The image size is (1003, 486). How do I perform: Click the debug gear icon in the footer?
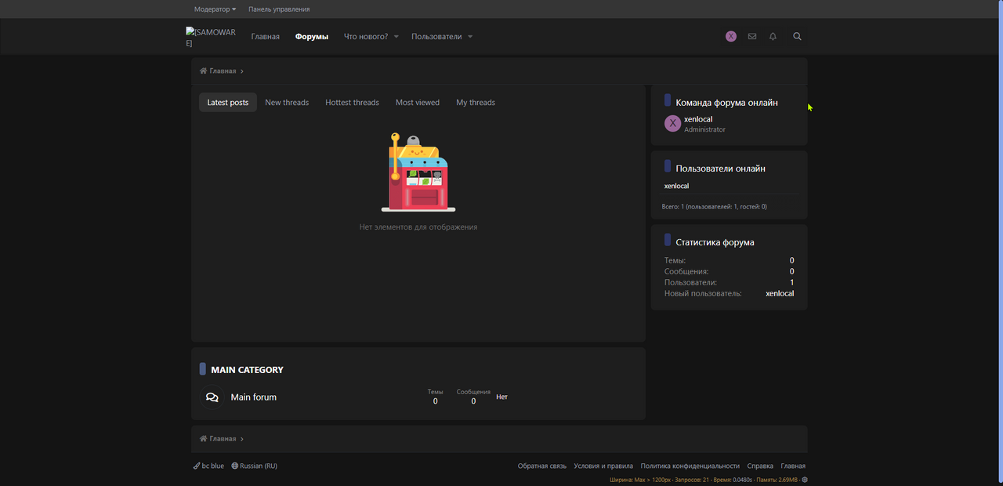(x=805, y=480)
